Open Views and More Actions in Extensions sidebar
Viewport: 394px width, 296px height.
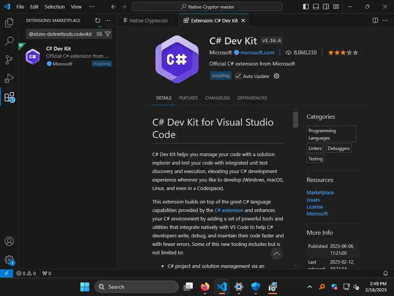[108, 20]
